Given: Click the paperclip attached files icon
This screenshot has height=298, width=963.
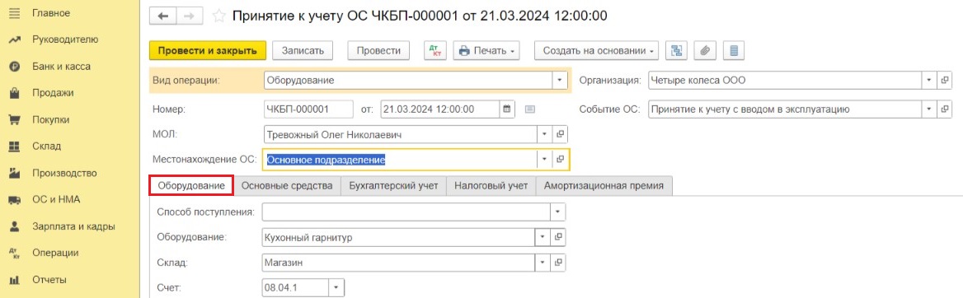Looking at the screenshot, I should [705, 51].
